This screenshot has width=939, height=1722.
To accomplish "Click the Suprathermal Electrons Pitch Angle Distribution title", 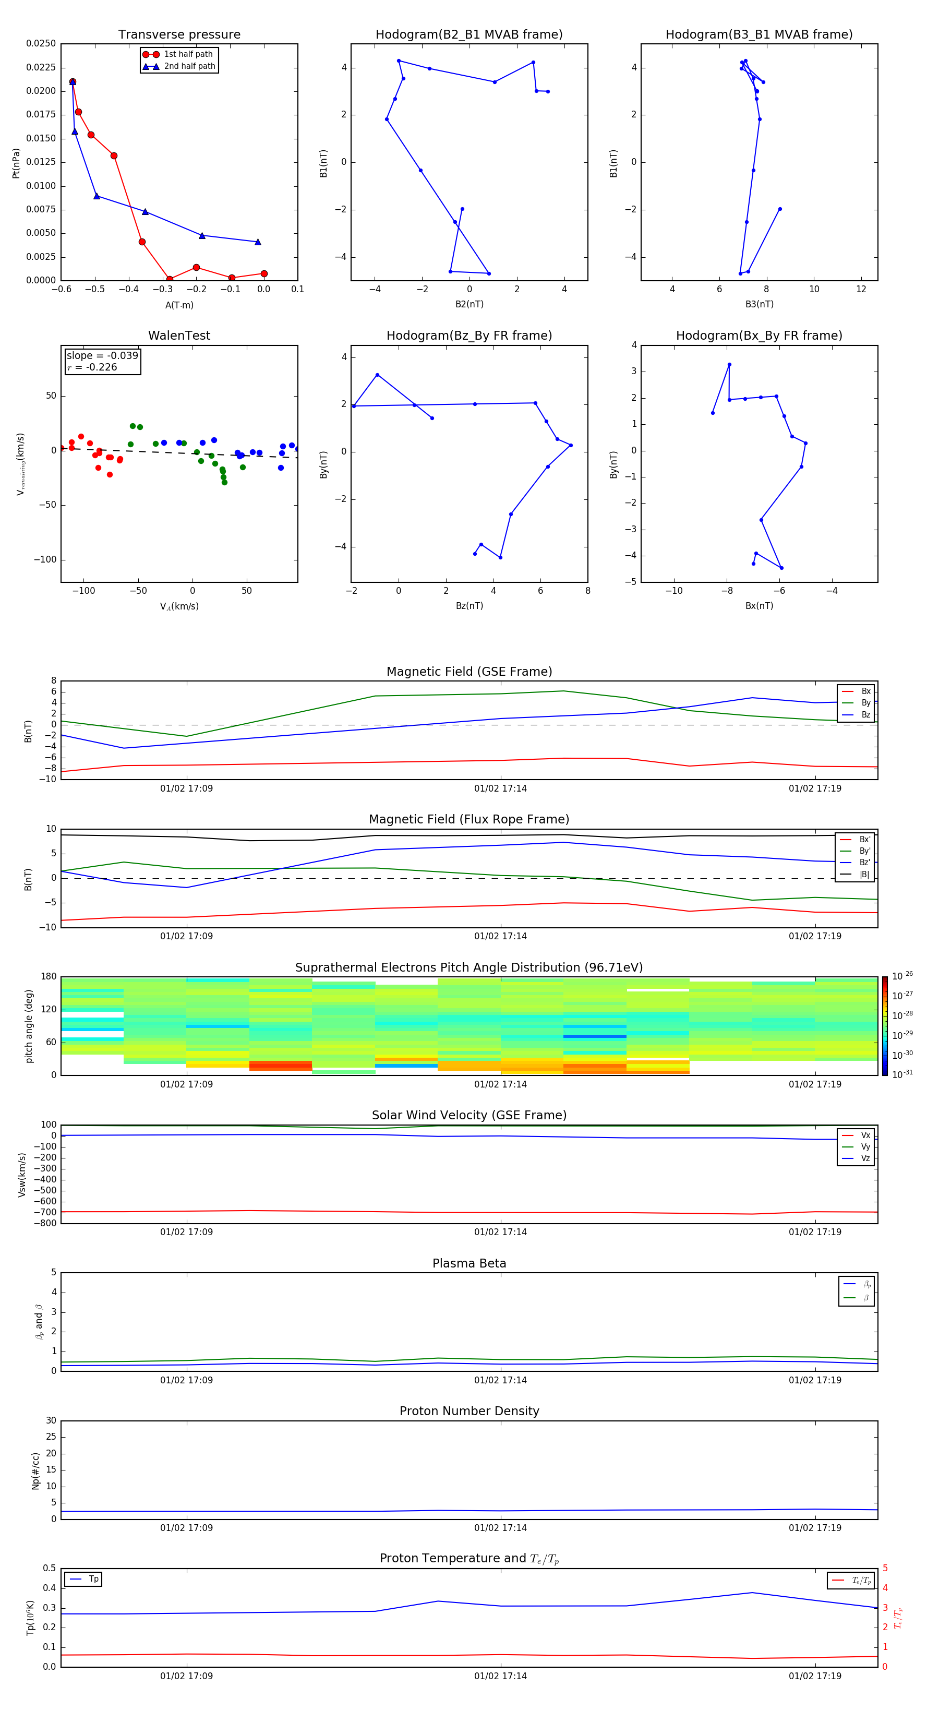I will pos(469,968).
